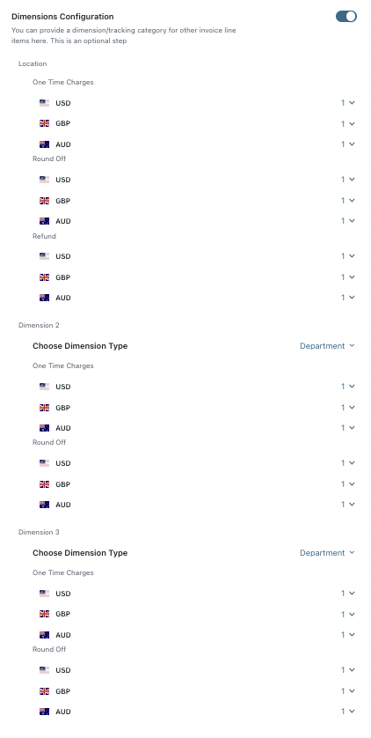
Task: Open the Dimension 3 Department type dropdown
Action: click(327, 553)
